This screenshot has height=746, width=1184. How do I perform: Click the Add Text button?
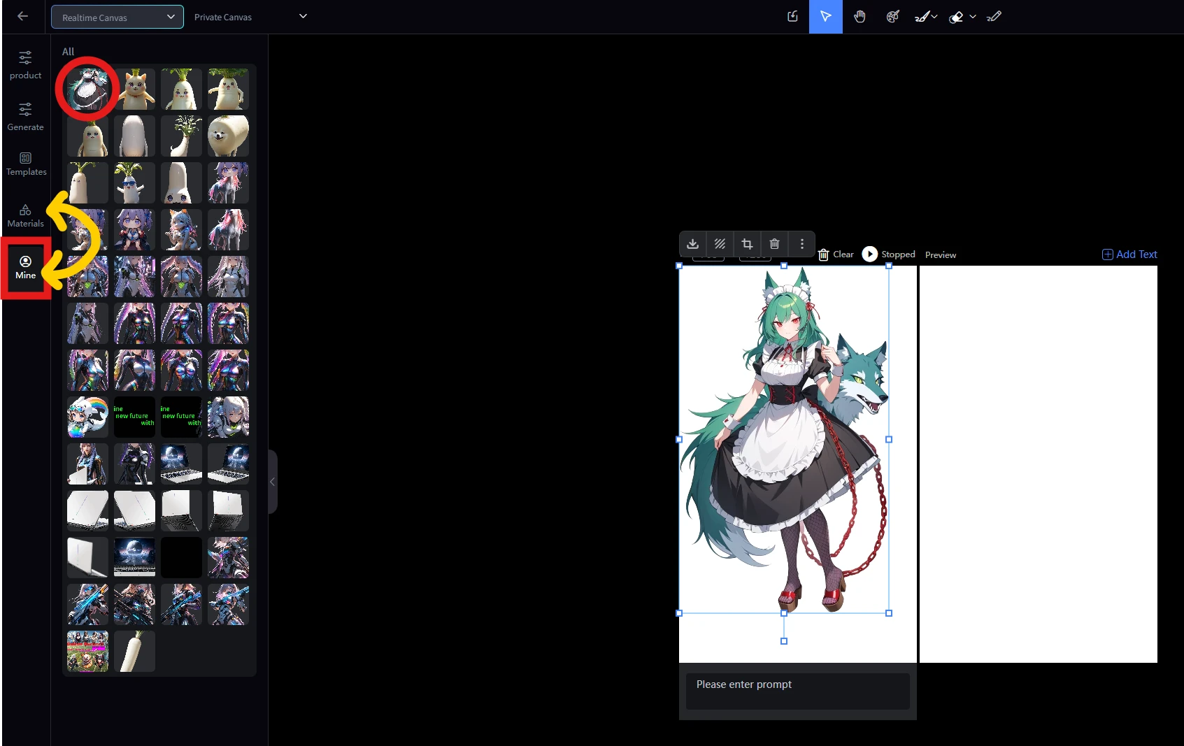click(1129, 254)
